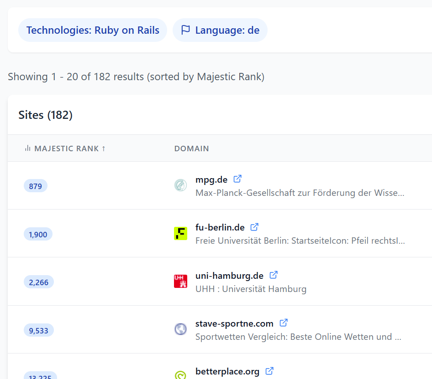Click the Domain column header
Image resolution: width=432 pixels, height=379 pixels.
coord(191,149)
